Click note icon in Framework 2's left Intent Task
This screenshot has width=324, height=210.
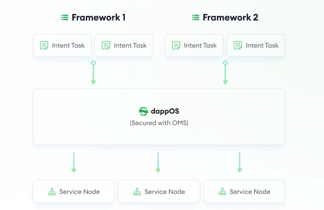[x=176, y=45]
